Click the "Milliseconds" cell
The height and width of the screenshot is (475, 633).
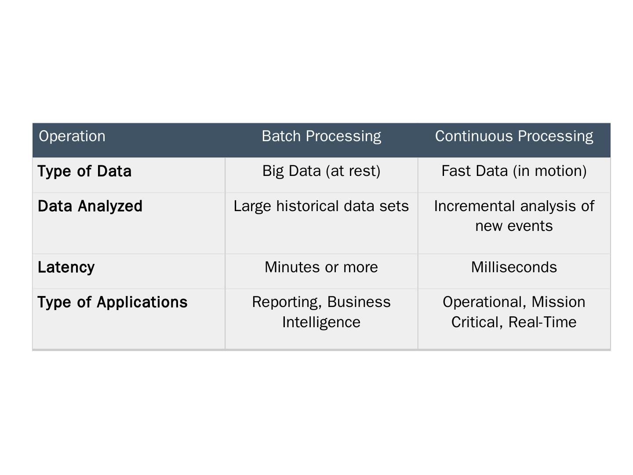click(x=514, y=267)
